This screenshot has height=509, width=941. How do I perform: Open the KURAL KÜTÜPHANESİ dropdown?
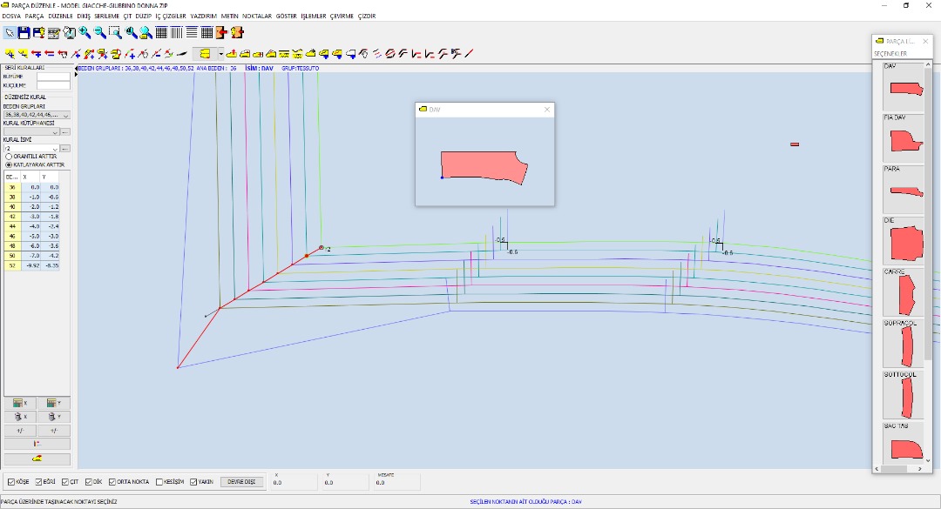click(x=55, y=132)
